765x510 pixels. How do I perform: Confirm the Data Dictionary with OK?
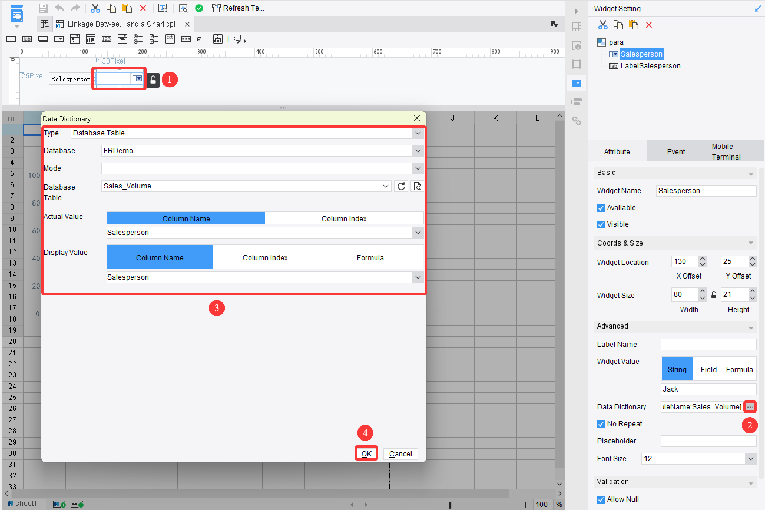pos(366,453)
